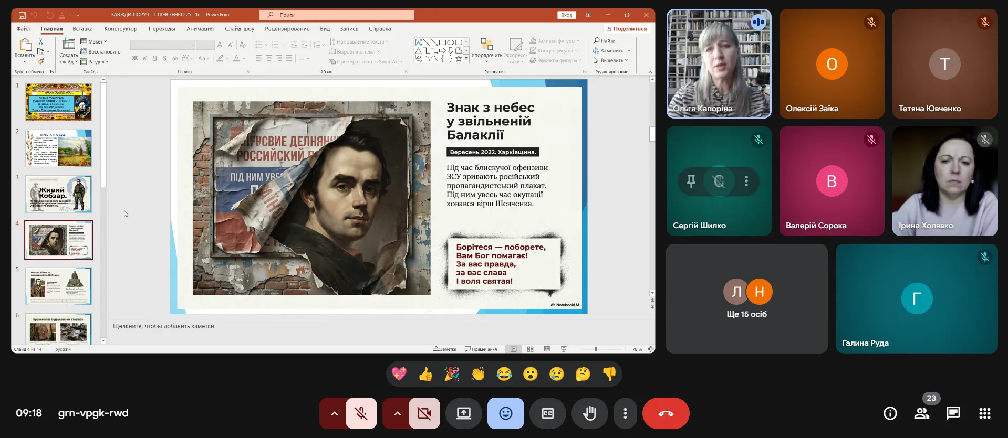Show the participants list icon
The image size is (1008, 438).
tap(921, 413)
